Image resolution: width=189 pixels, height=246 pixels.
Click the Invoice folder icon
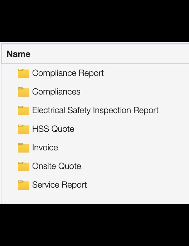pos(24,148)
